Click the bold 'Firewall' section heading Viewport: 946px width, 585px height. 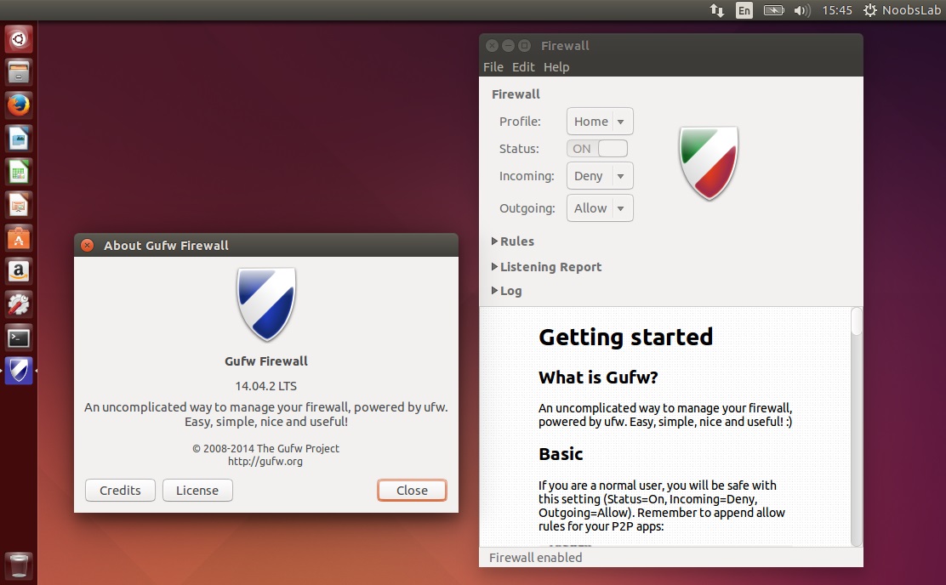click(x=516, y=94)
